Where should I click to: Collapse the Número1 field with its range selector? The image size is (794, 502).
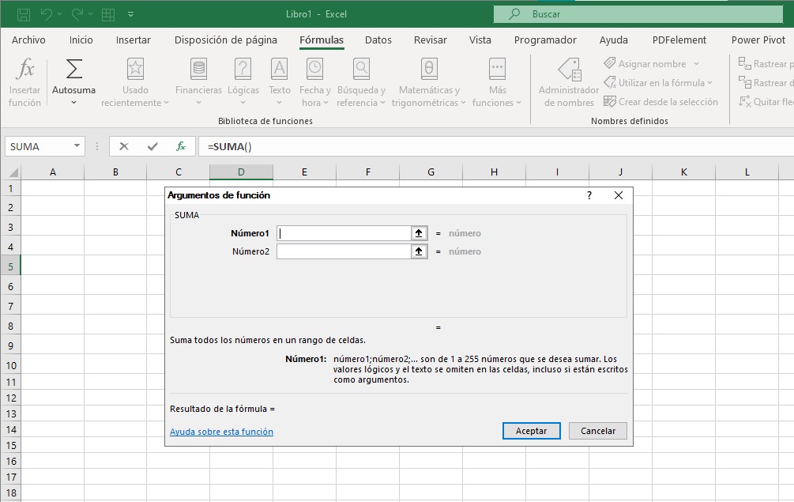tap(421, 233)
